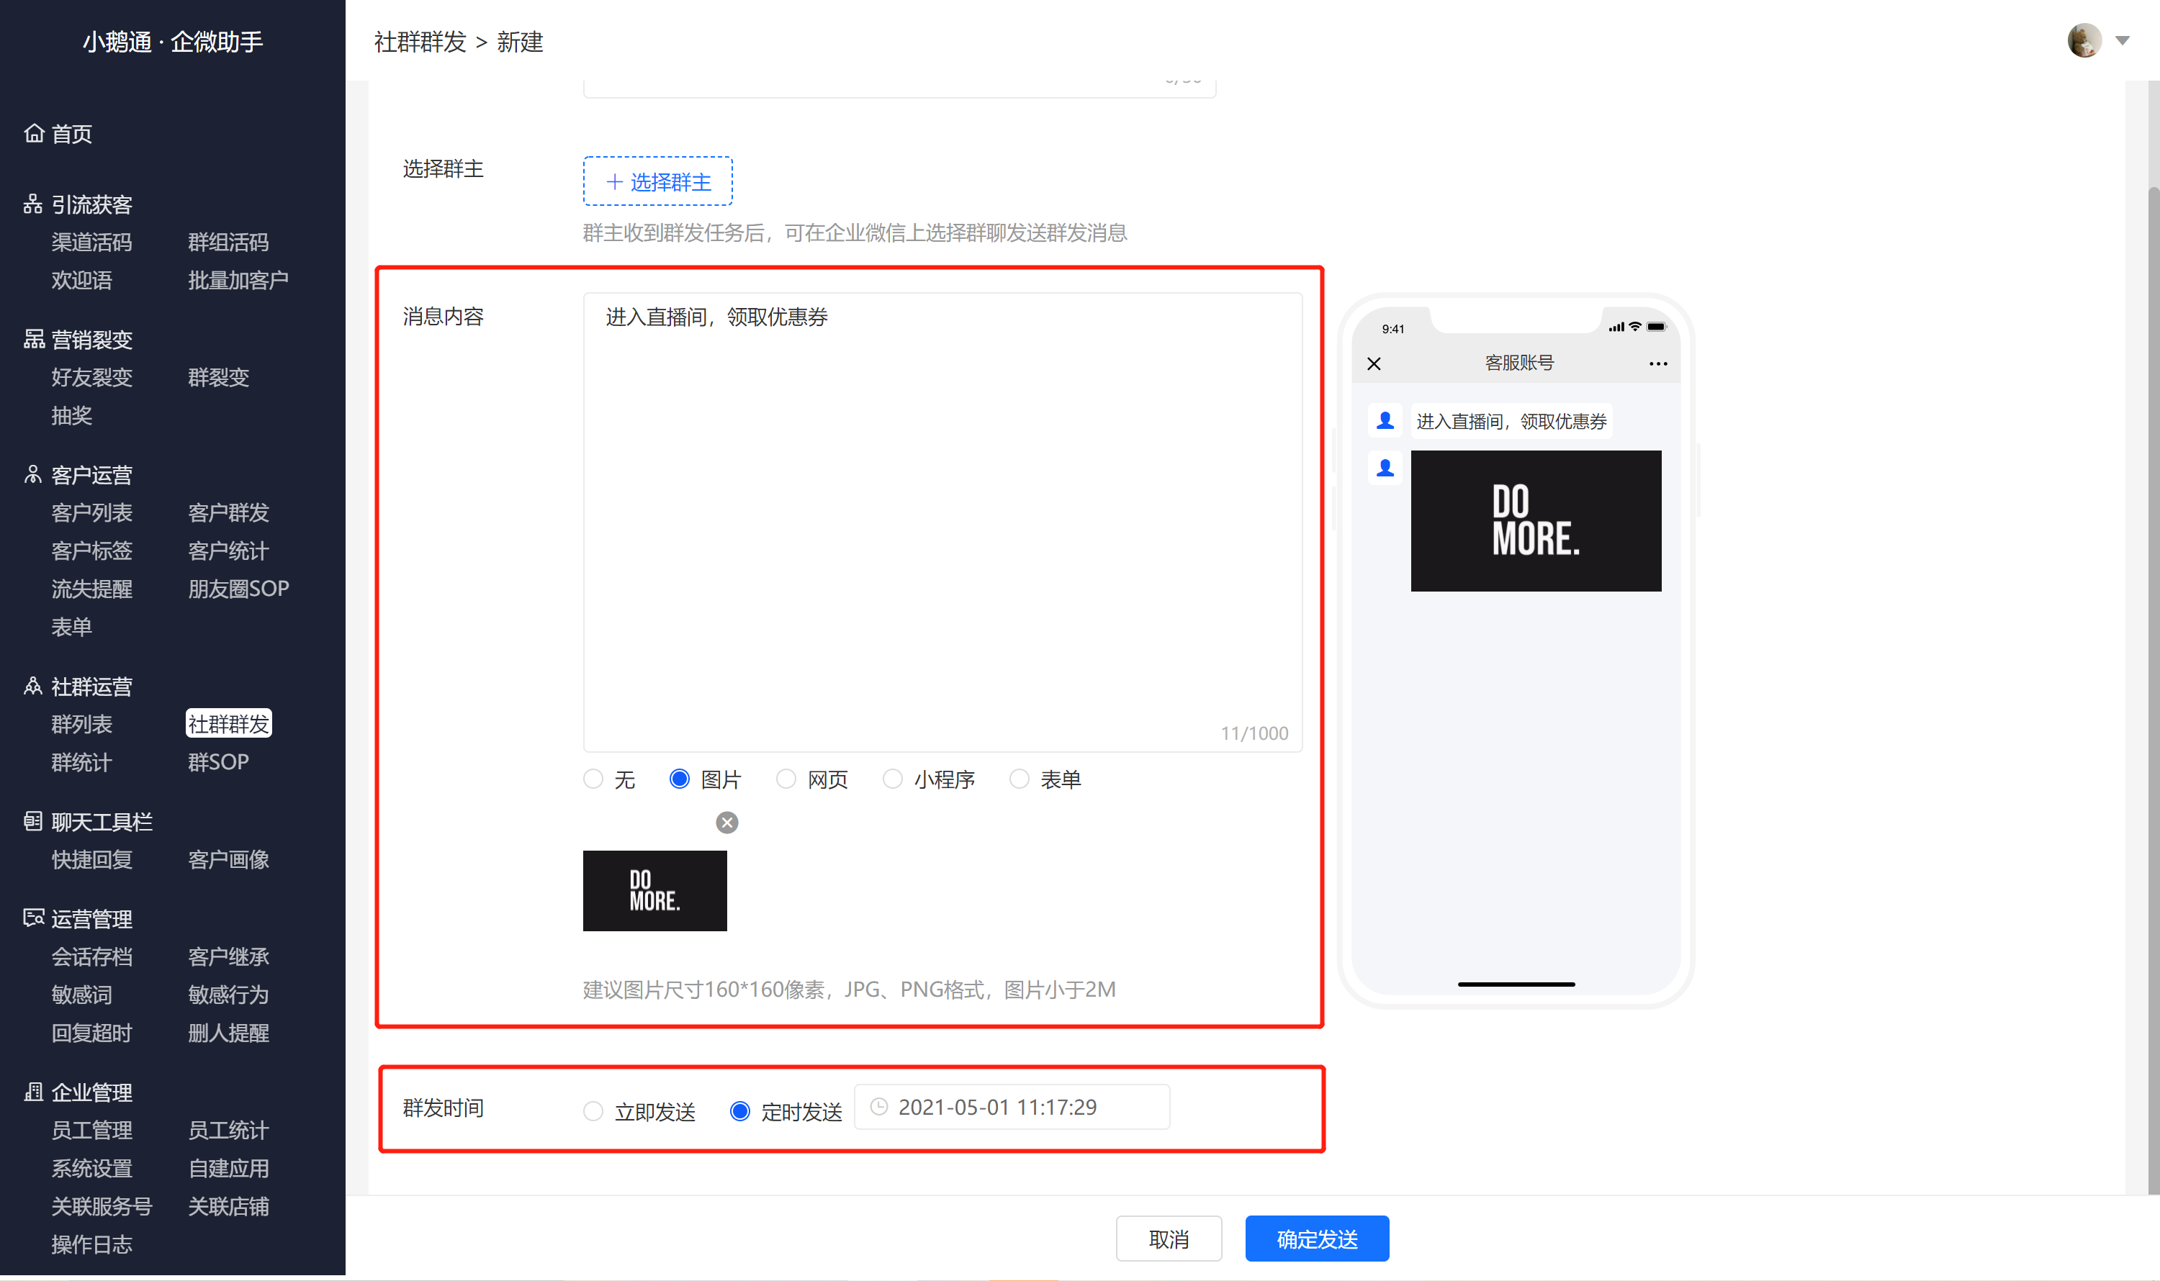
Task: Click the 社群运营 group icon
Action: pyautogui.click(x=33, y=687)
